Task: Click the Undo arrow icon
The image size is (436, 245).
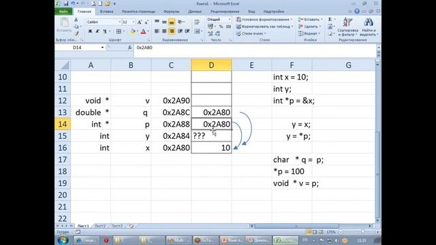Action: (x=73, y=3)
